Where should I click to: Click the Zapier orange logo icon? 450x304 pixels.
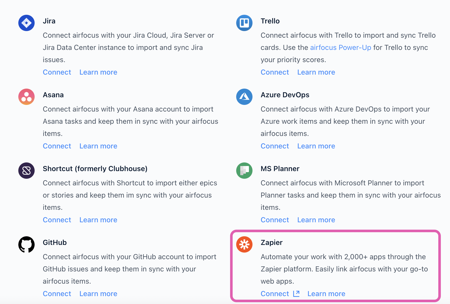coord(244,244)
